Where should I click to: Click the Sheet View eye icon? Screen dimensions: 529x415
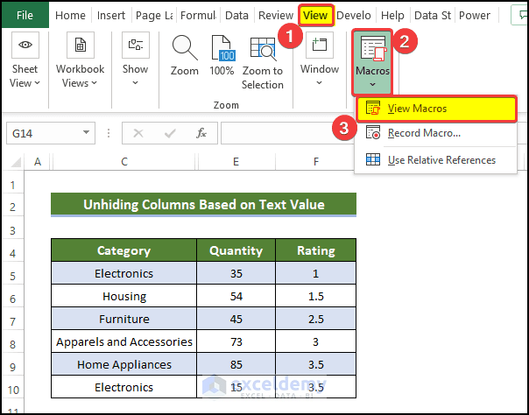click(25, 46)
